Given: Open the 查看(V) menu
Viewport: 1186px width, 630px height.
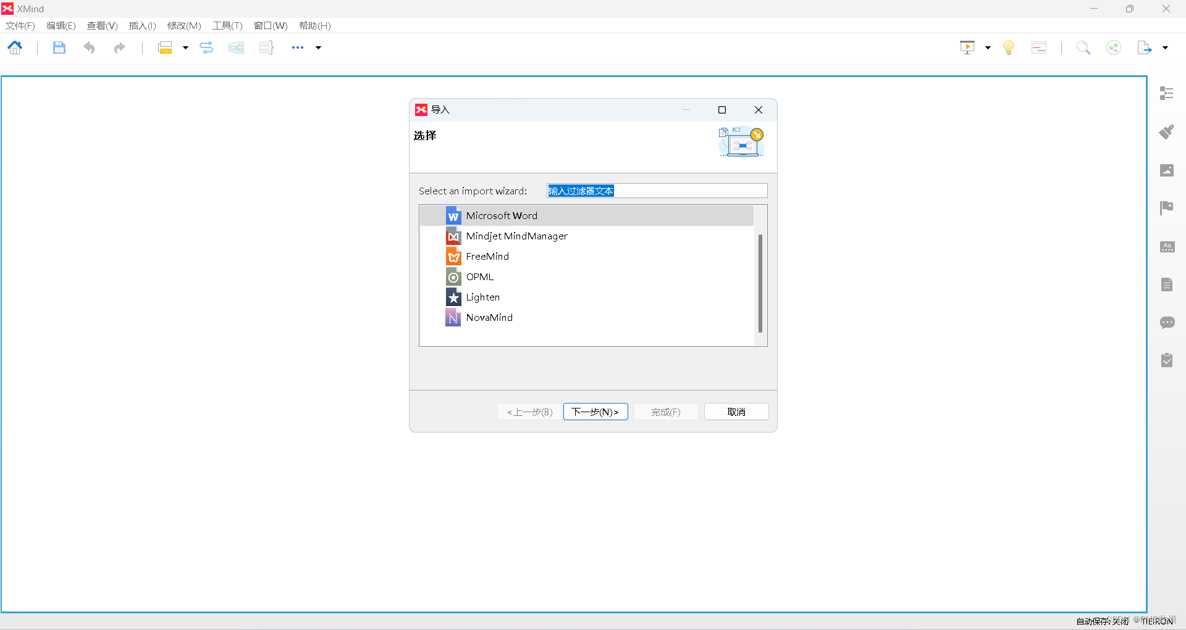Looking at the screenshot, I should [102, 25].
